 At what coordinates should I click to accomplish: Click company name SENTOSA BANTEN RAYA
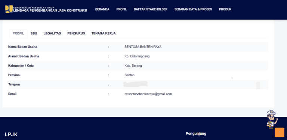pyautogui.click(x=143, y=47)
